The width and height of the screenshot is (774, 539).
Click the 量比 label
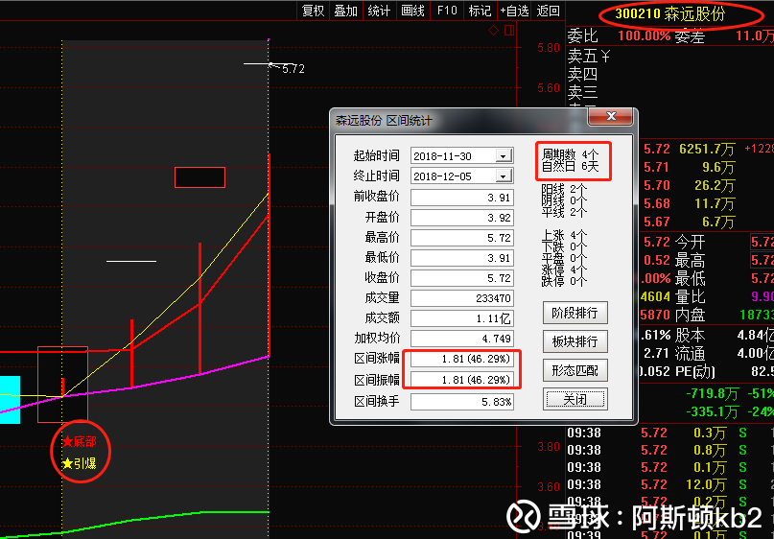pos(691,296)
